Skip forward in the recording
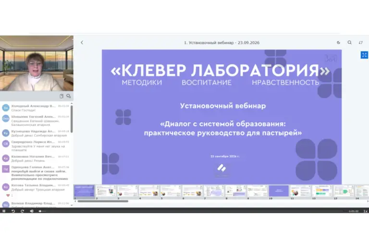Image resolution: width=369 pixels, height=246 pixels. click(23, 211)
